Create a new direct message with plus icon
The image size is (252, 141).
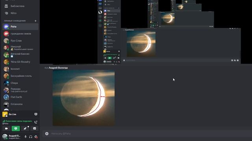(35, 21)
